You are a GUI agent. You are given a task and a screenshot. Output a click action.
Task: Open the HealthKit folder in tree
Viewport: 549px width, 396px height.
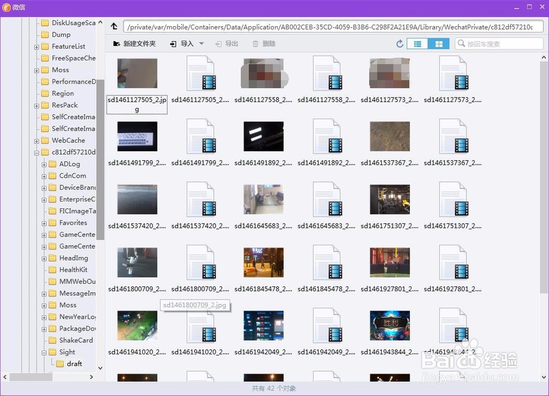[x=68, y=269]
